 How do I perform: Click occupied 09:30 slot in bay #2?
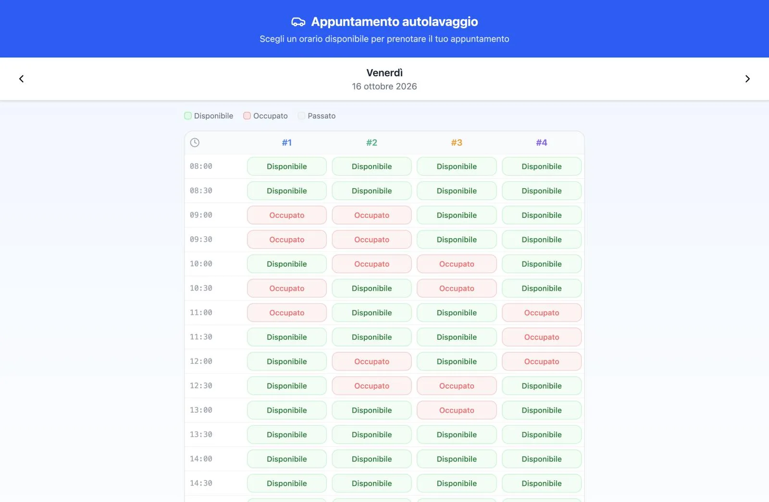point(372,239)
